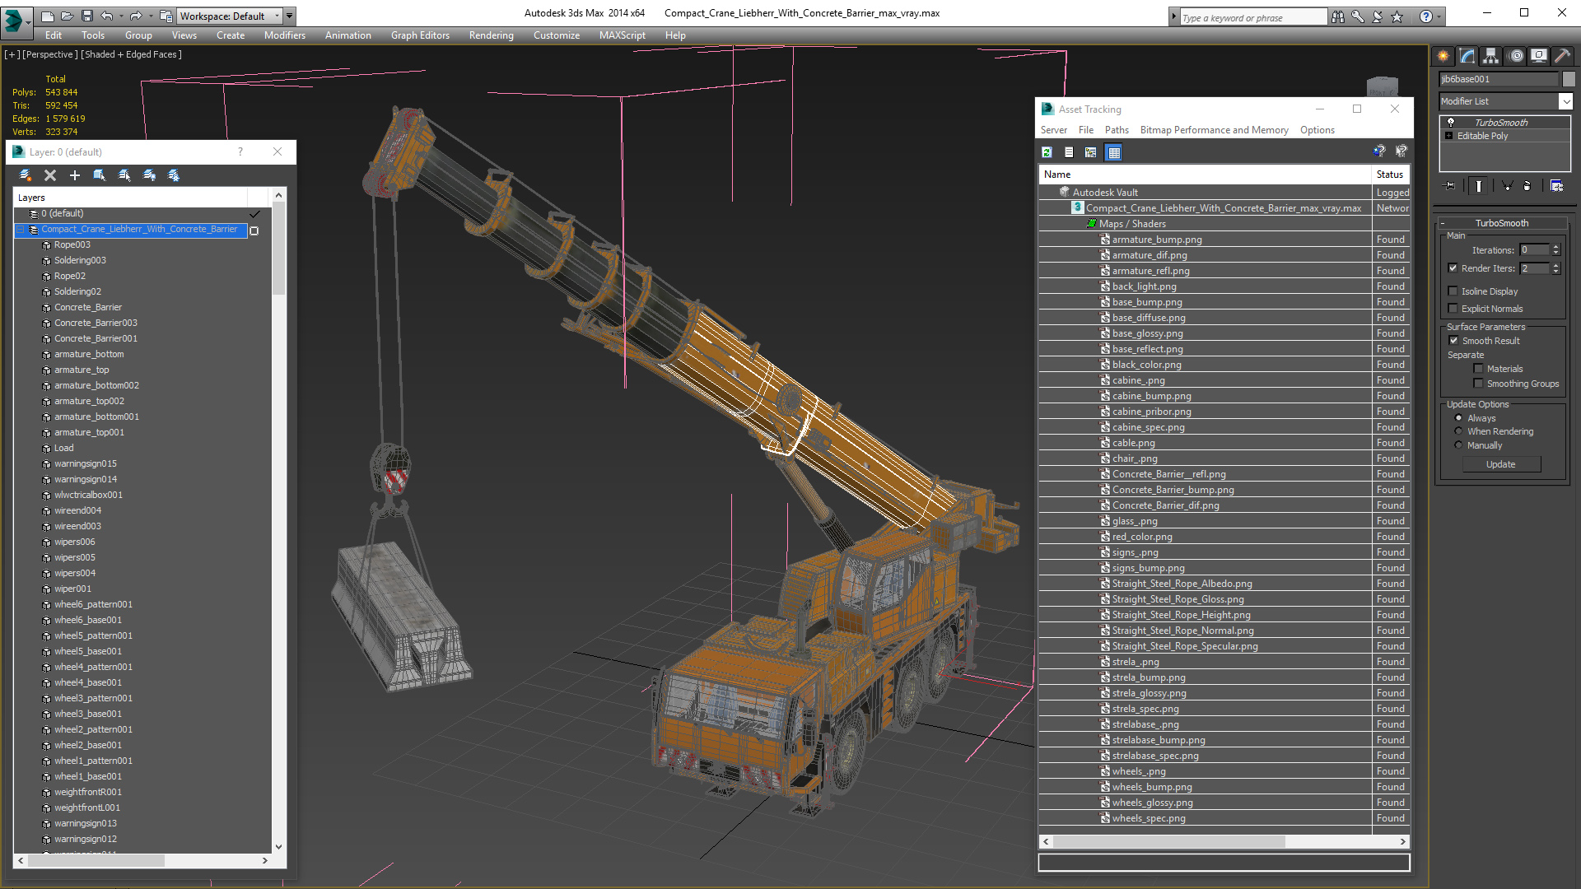This screenshot has width=1581, height=889.
Task: Click Show End Result toggle icon
Action: [1479, 186]
